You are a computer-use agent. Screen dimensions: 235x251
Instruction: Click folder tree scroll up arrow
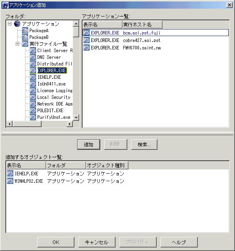76,24
